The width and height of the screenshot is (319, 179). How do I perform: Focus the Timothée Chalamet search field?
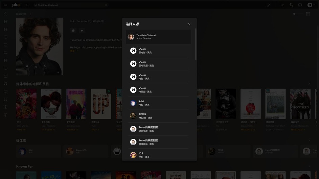click(x=71, y=5)
